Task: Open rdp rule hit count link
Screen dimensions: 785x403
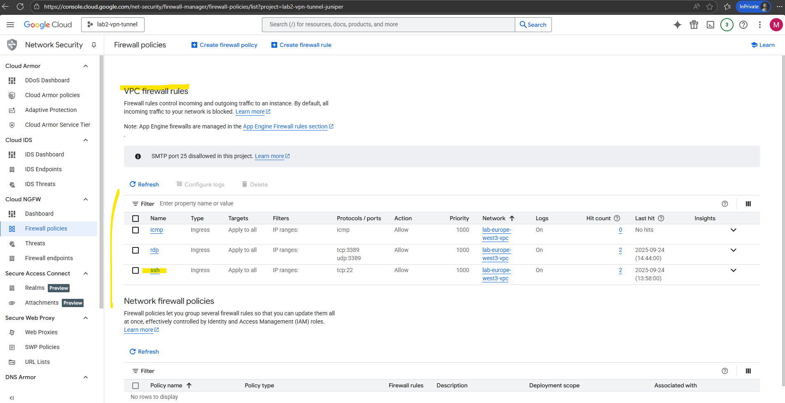Action: point(620,250)
